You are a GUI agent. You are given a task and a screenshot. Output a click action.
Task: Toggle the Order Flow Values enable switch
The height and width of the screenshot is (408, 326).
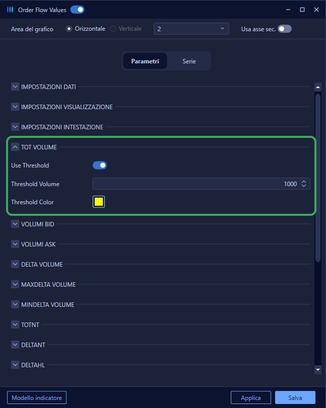(x=78, y=10)
